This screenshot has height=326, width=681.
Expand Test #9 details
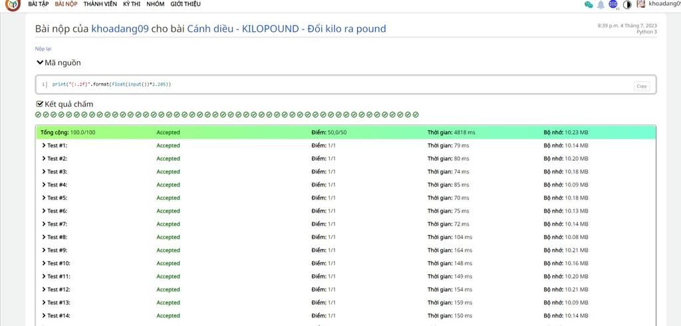click(x=55, y=250)
